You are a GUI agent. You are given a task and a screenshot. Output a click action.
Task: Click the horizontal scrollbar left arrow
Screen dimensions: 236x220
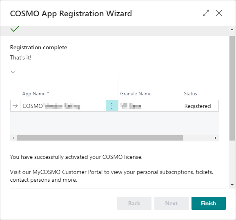tap(13, 138)
